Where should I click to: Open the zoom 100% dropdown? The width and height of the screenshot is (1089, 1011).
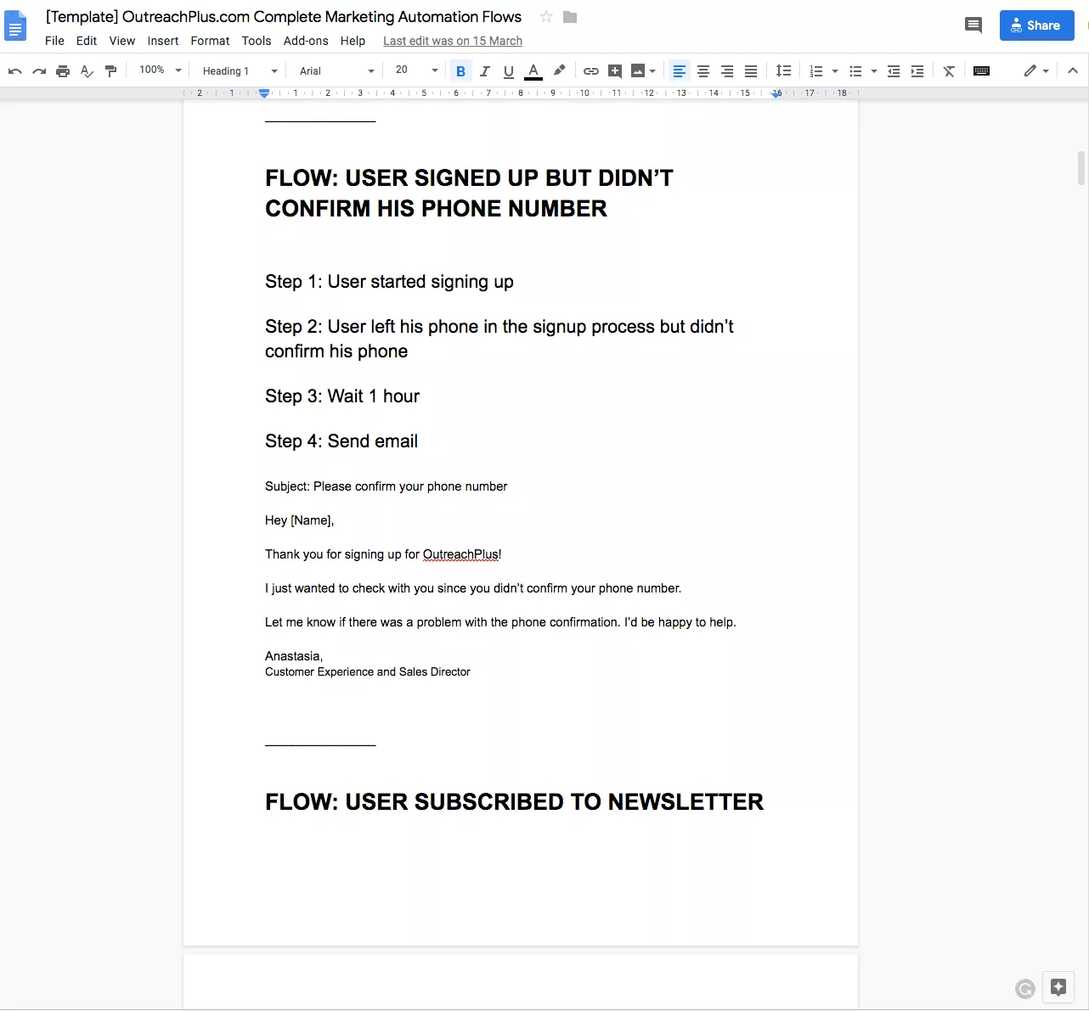coord(161,70)
